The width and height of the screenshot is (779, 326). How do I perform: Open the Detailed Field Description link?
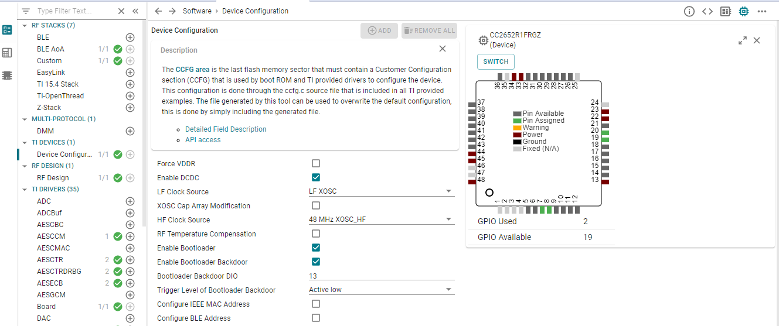pos(226,129)
